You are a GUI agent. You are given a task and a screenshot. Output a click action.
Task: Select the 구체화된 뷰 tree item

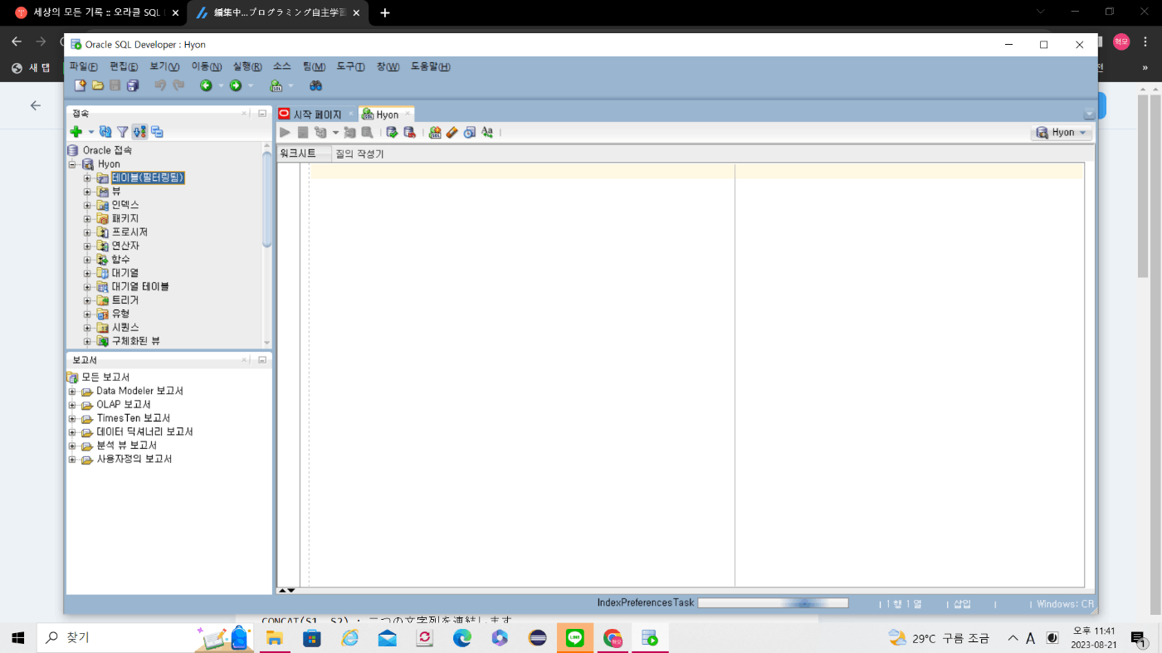pos(135,341)
